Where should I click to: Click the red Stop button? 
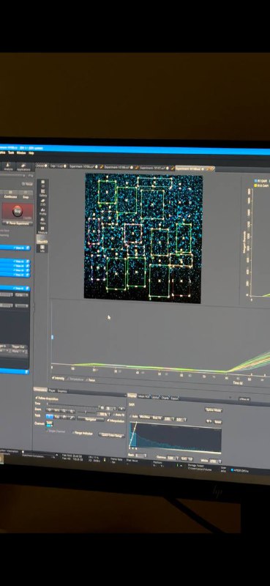(18, 212)
